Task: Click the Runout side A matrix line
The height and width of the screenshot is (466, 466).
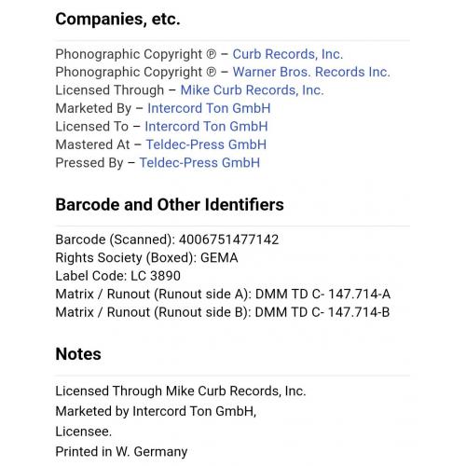Action: click(x=223, y=295)
